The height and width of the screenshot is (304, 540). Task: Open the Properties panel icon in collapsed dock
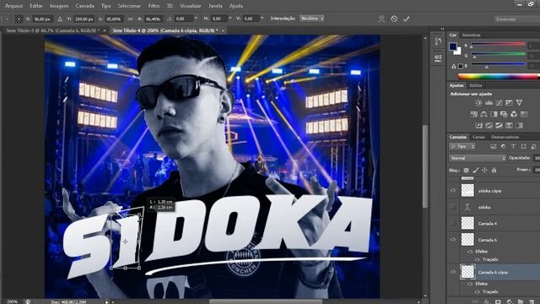[438, 57]
